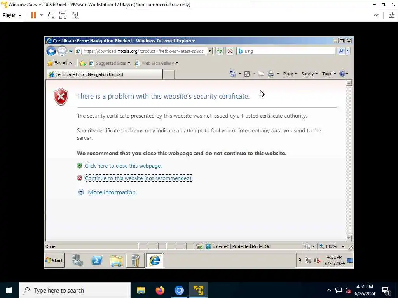The image size is (398, 298).
Task: Open the Favorites star button
Action: 60,63
